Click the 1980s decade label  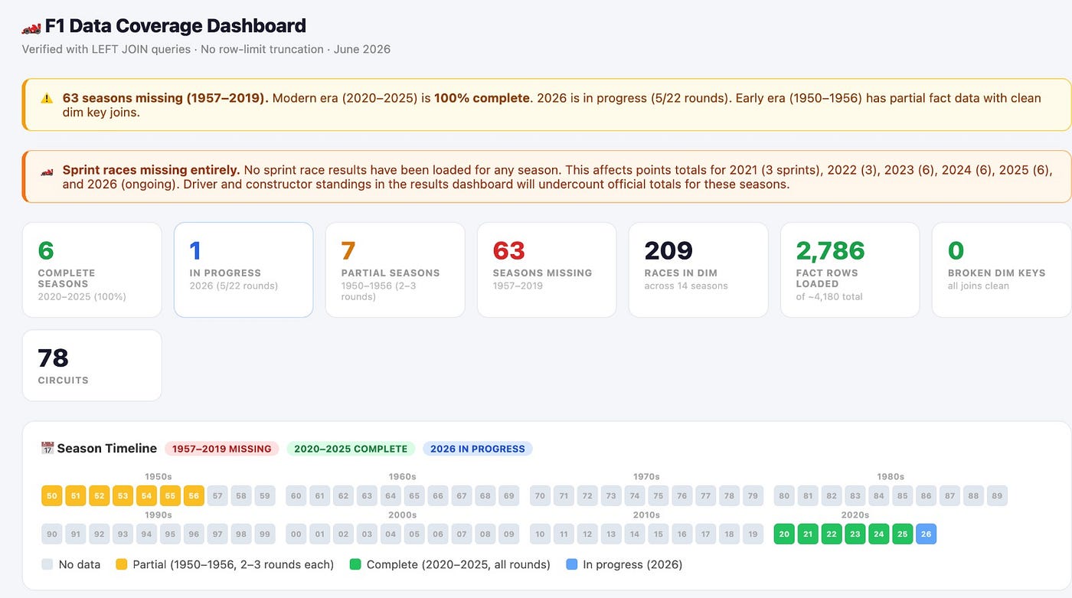click(x=891, y=476)
